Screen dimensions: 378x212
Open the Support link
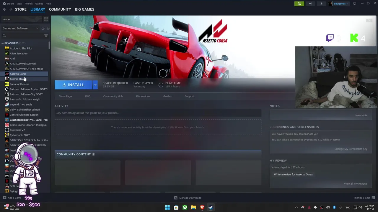(189, 96)
